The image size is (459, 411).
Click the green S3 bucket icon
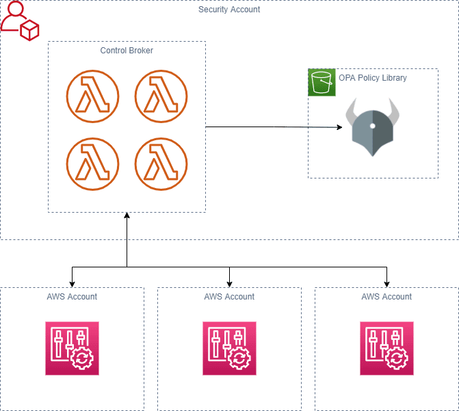click(x=322, y=83)
